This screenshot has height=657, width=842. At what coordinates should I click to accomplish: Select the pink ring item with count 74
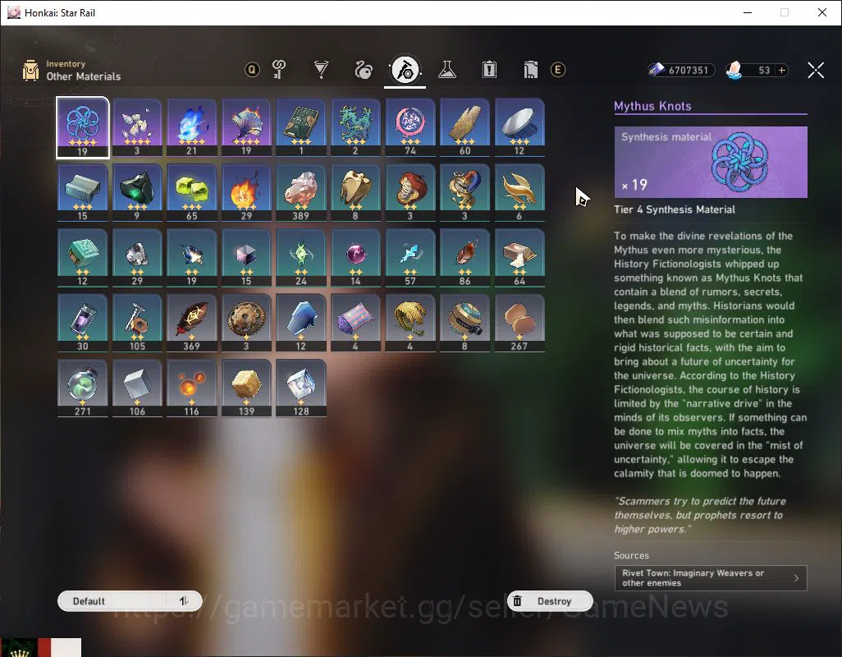click(x=410, y=127)
